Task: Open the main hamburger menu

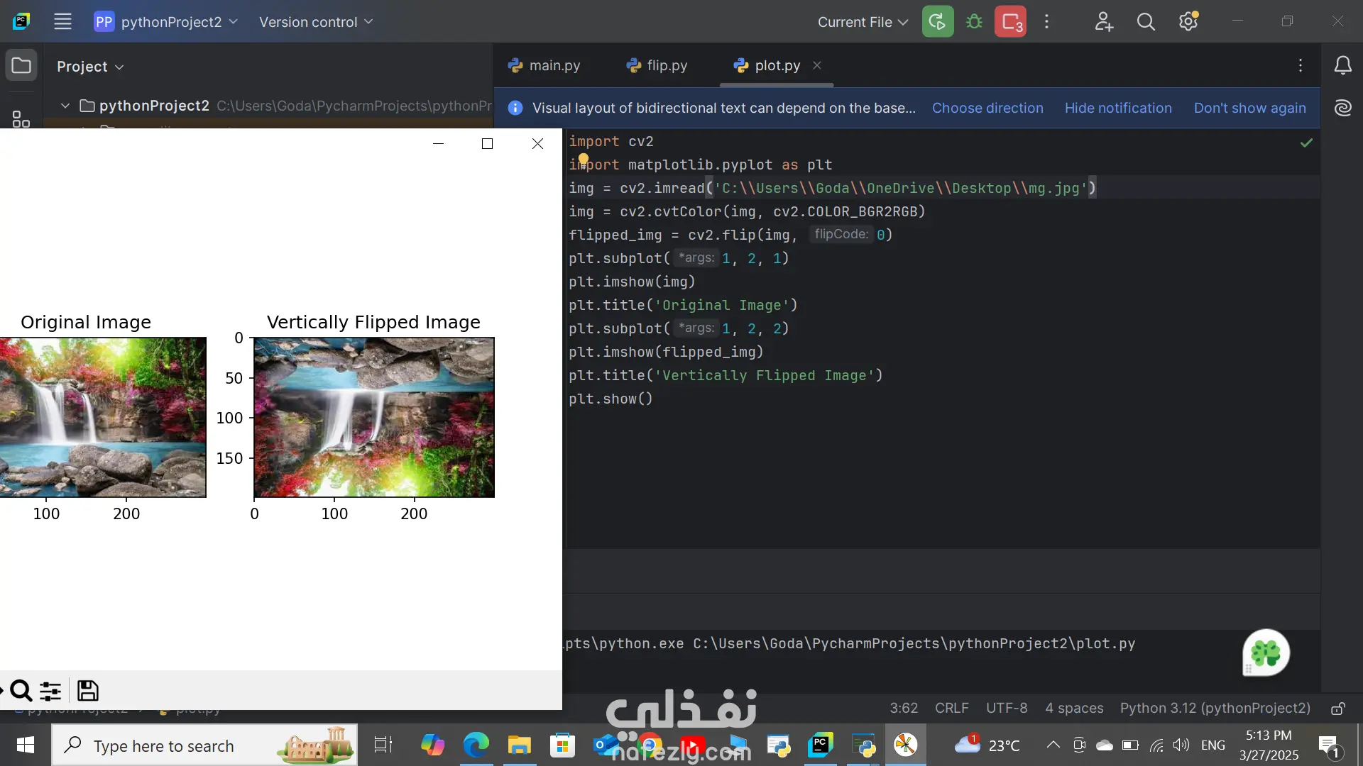Action: (62, 22)
